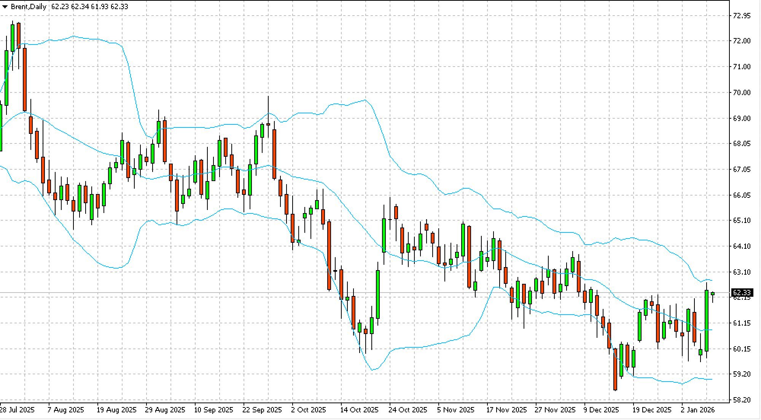The width and height of the screenshot is (761, 420).
Task: Click the 72.95 price scale label
Action: tap(742, 16)
